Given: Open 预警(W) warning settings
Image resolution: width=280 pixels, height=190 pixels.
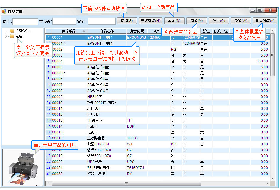Looking at the screenshot, I should click(x=240, y=21).
